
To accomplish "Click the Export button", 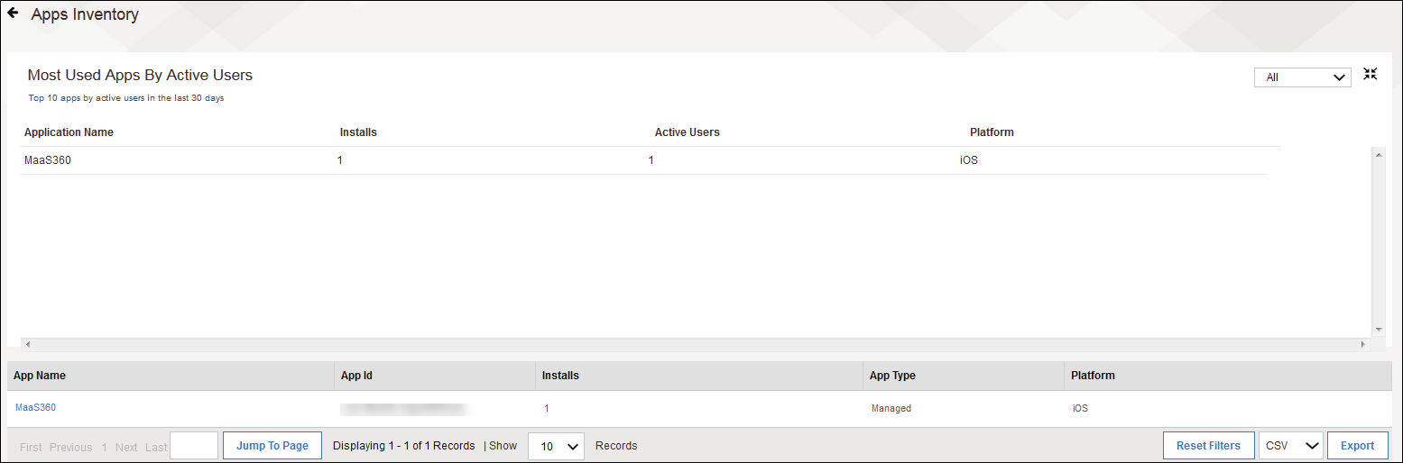I will click(1357, 446).
